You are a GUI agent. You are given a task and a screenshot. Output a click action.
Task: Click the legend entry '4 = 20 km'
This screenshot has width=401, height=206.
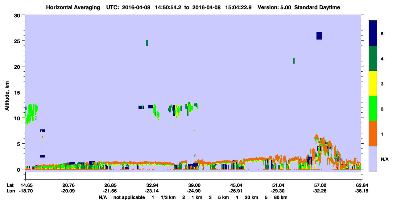coord(246,197)
